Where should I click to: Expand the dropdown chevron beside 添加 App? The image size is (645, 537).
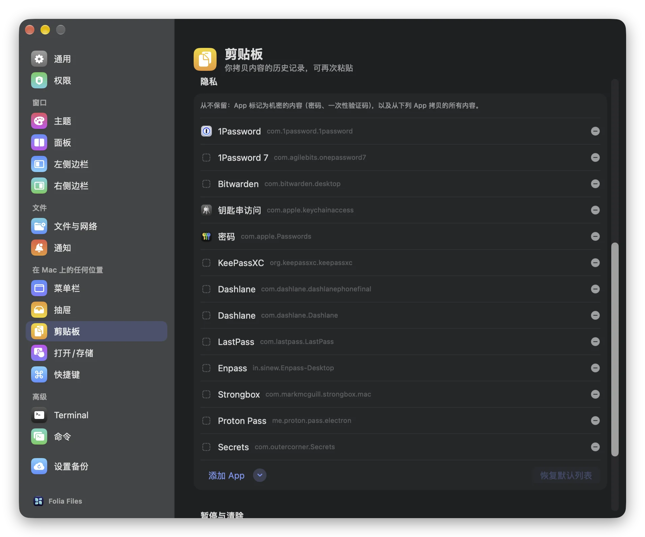260,475
